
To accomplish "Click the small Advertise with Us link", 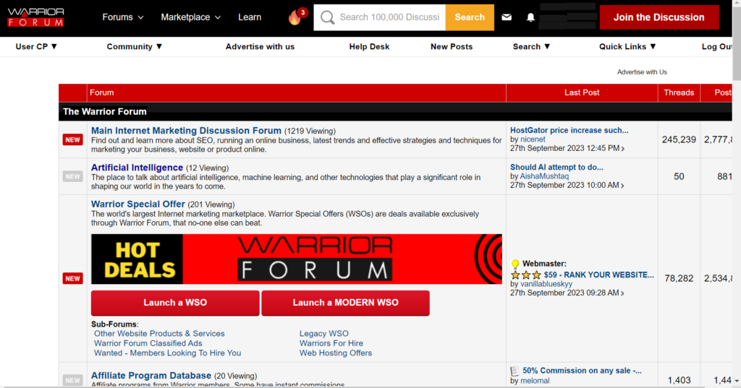I will coord(642,72).
